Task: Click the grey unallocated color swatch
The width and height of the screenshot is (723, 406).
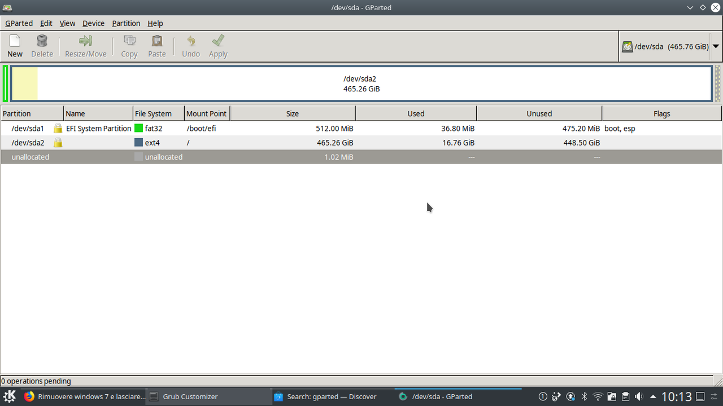Action: point(138,157)
